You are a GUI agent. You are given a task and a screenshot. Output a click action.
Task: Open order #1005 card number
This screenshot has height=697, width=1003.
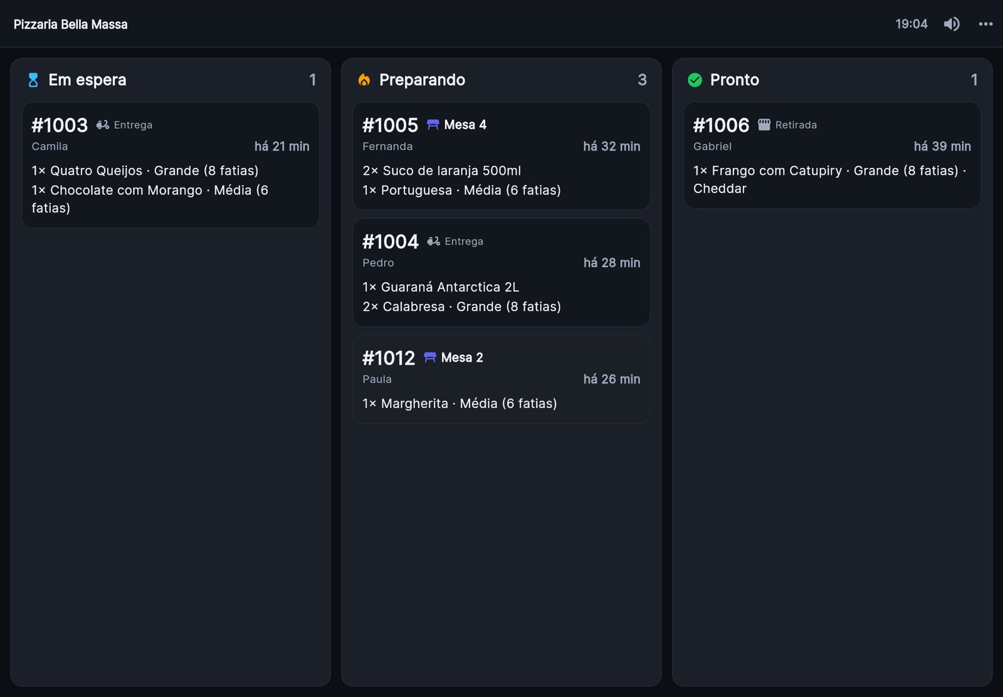click(x=390, y=125)
